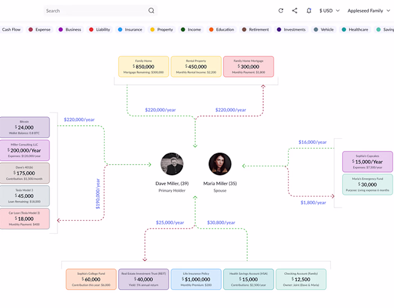Screen dimensions: 394x308
Task: Toggle the Liability category filter
Action: [x=100, y=30]
